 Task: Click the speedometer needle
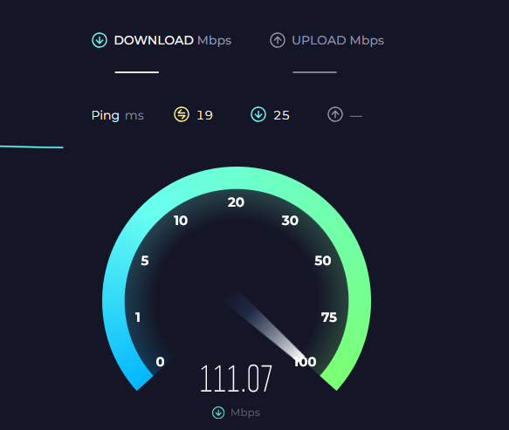pyautogui.click(x=265, y=323)
